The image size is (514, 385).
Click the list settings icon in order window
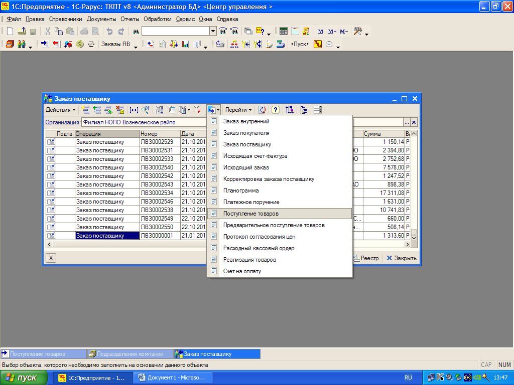318,110
